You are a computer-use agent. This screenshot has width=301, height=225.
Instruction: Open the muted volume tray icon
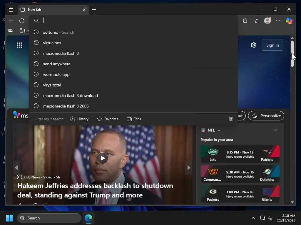(270, 218)
